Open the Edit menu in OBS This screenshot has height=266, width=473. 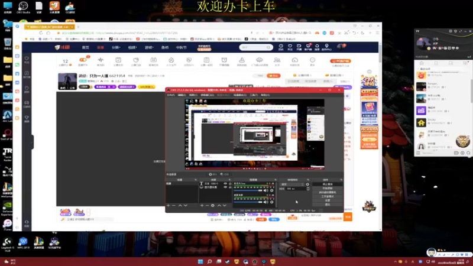[182, 95]
